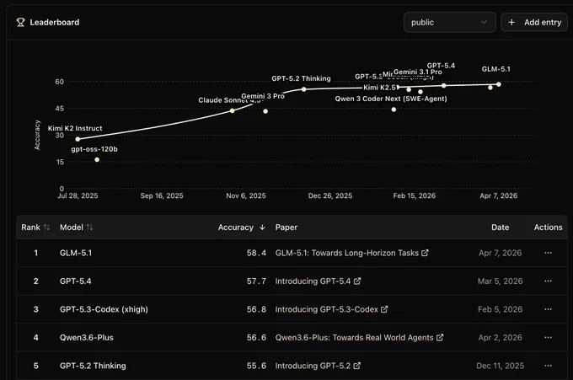Click the Date column header
573x380 pixels.
[x=500, y=227]
